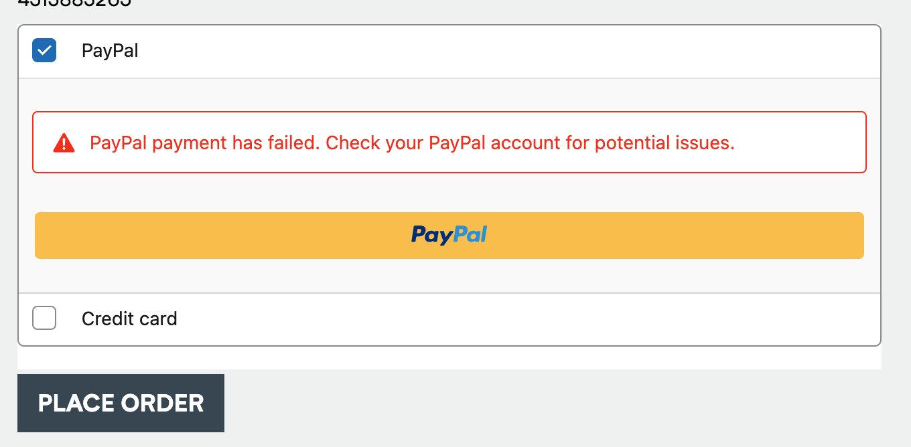Click the PayPal logo on the yellow button

(448, 235)
